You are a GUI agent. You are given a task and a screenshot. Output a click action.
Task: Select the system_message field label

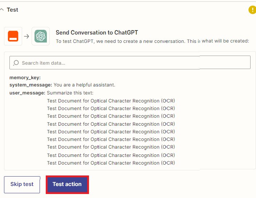coord(31,85)
